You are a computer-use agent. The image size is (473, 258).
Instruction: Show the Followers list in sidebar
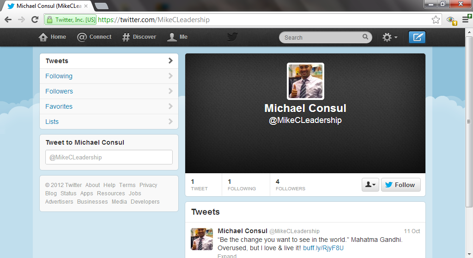click(59, 91)
